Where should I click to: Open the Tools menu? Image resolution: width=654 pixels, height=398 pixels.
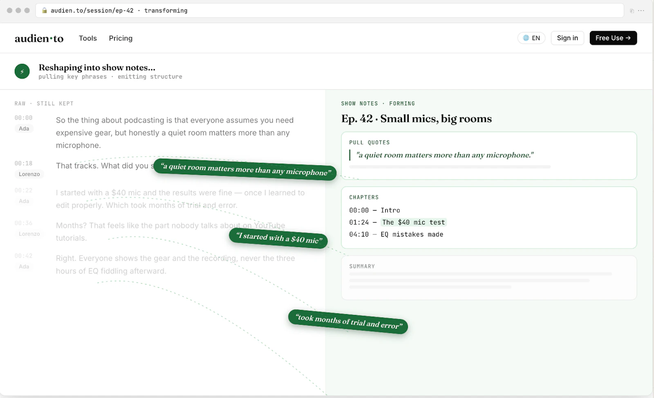88,38
